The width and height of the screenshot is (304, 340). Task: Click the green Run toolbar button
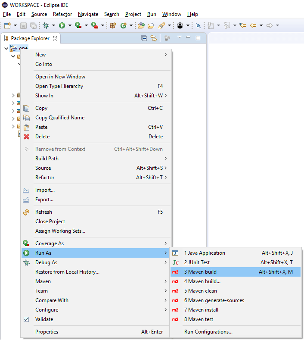point(62,25)
